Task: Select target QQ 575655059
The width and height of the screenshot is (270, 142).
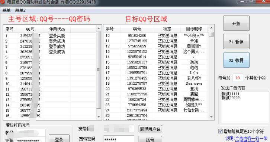Action: tap(137, 46)
